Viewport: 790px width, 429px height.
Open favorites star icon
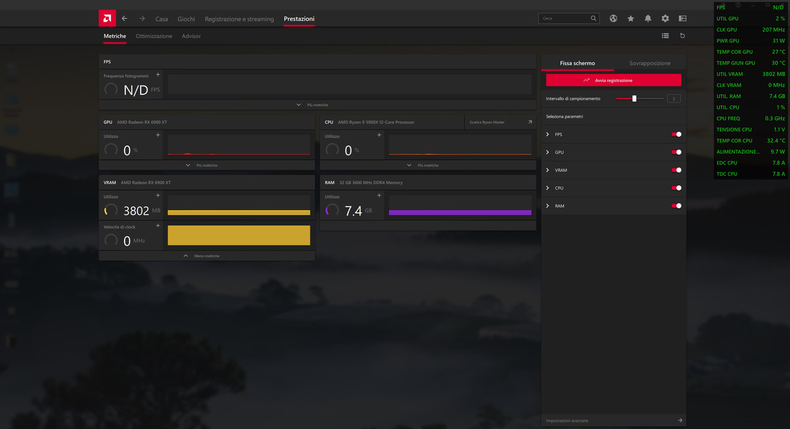click(x=631, y=18)
